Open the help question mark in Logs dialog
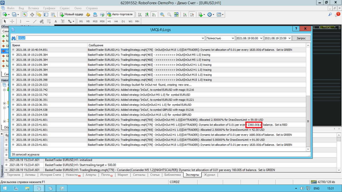This screenshot has width=342, height=192. coord(296,29)
